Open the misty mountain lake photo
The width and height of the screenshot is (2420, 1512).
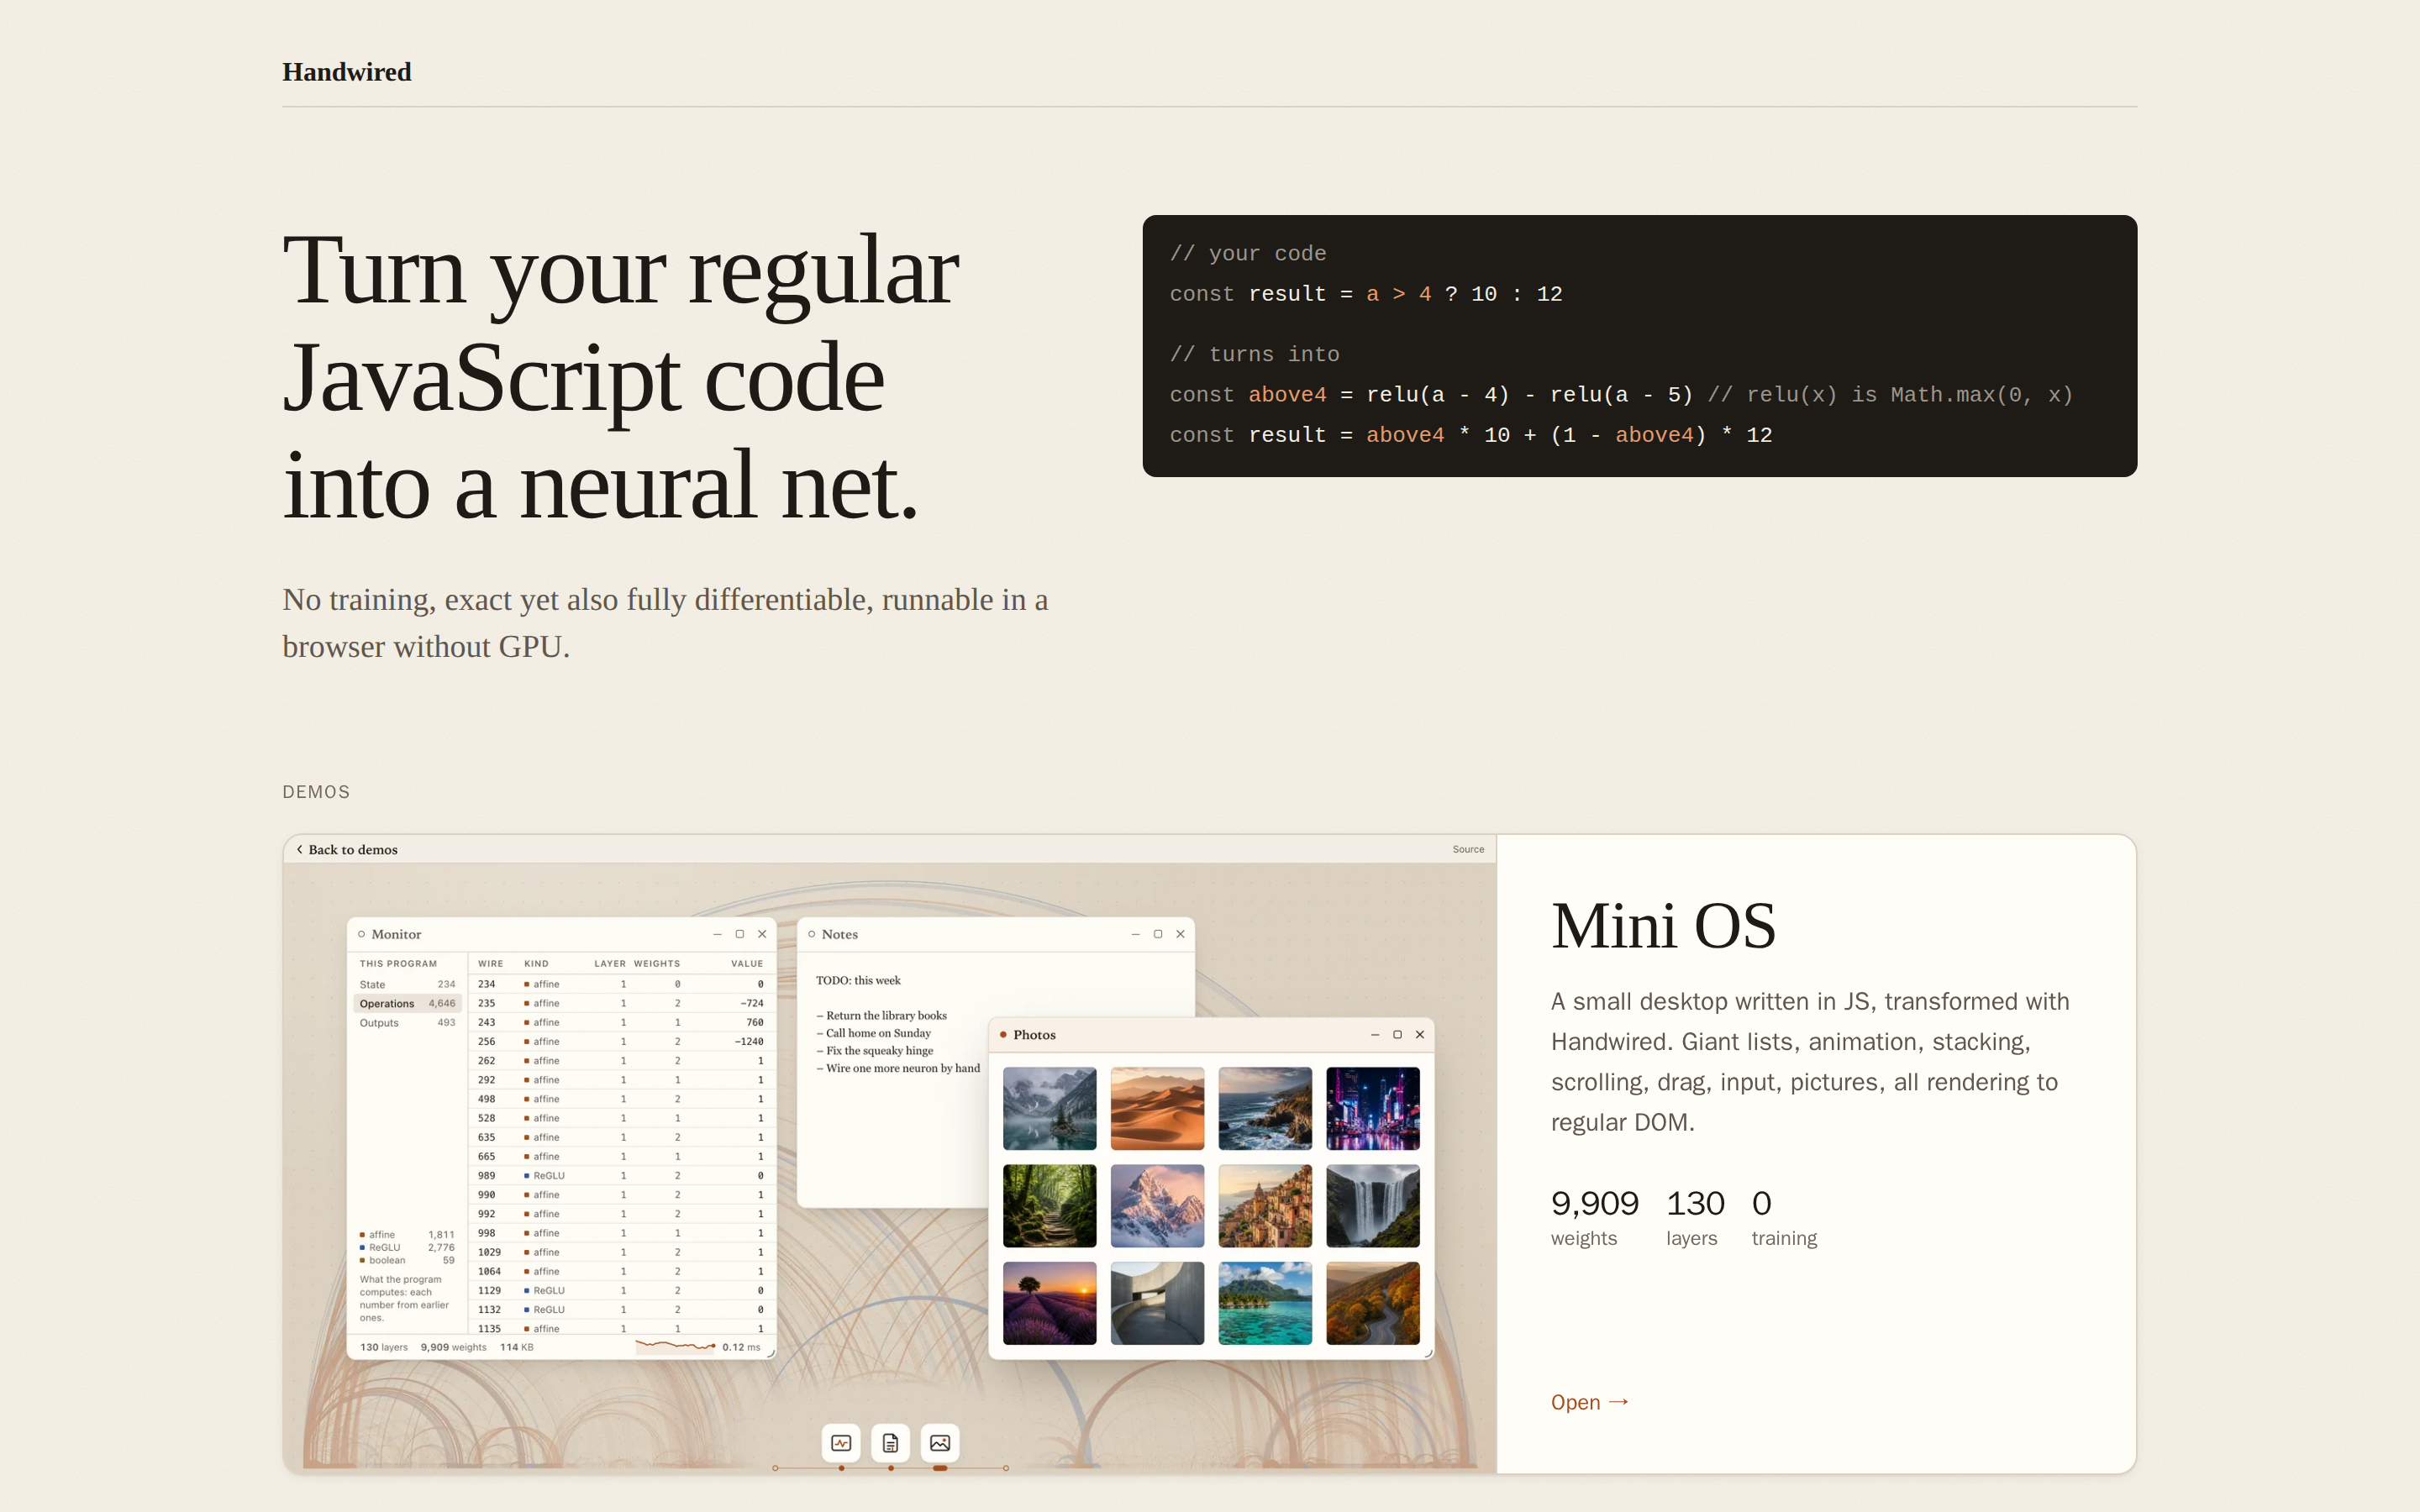coord(1049,1108)
